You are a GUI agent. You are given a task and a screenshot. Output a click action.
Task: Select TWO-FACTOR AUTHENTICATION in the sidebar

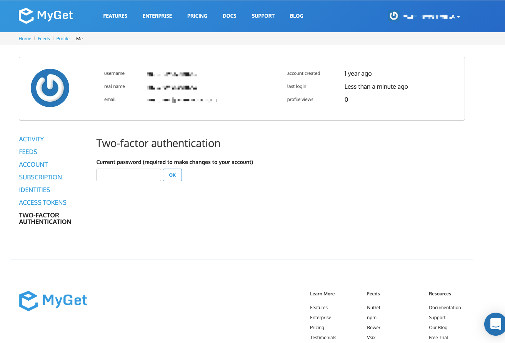[x=45, y=219]
